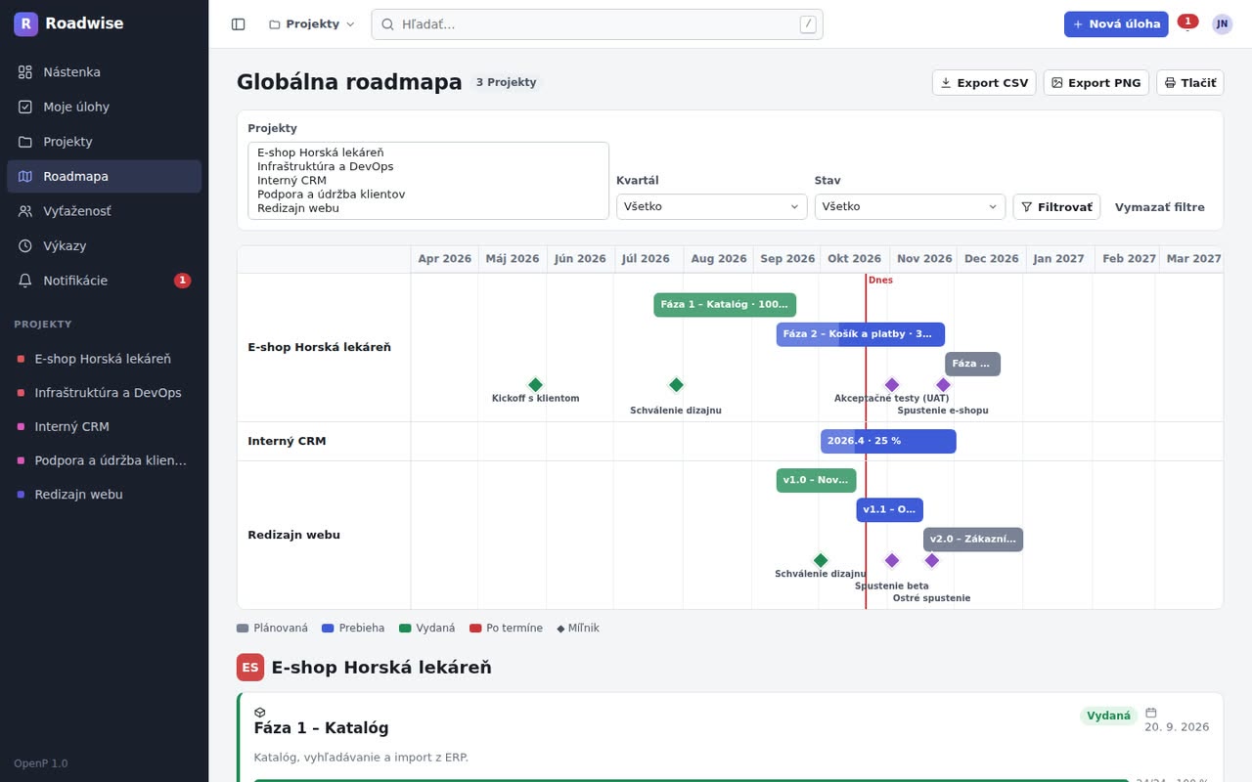Toggle the sidebar panel icon
Image resolution: width=1252 pixels, height=782 pixels.
click(238, 24)
